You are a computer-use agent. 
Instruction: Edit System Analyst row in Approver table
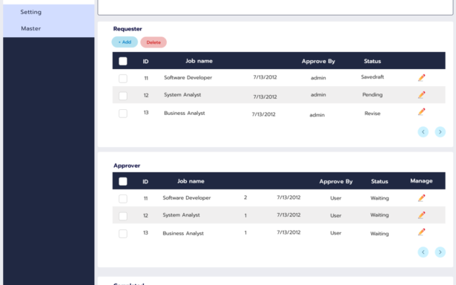point(421,215)
